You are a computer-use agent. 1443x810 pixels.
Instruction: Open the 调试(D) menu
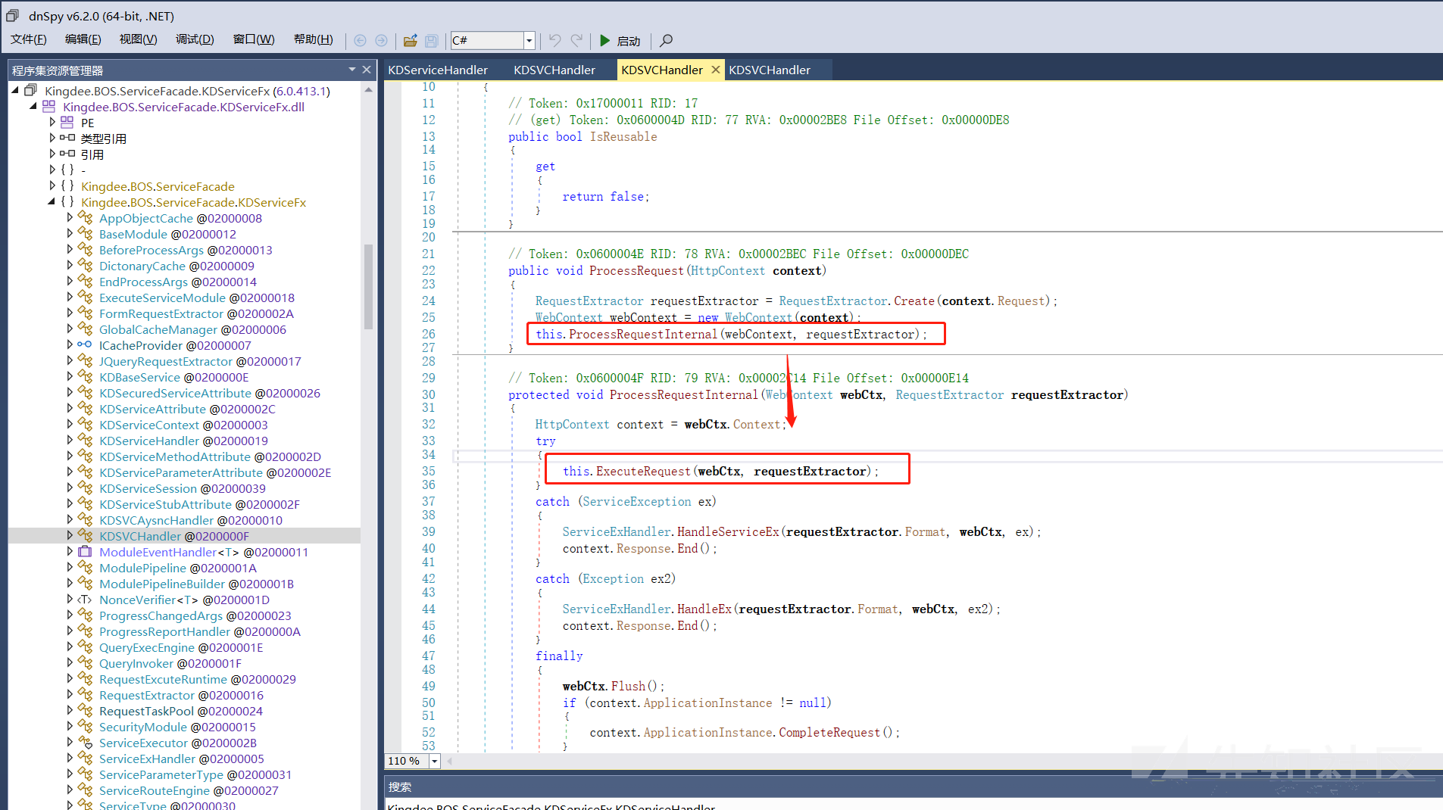[195, 39]
